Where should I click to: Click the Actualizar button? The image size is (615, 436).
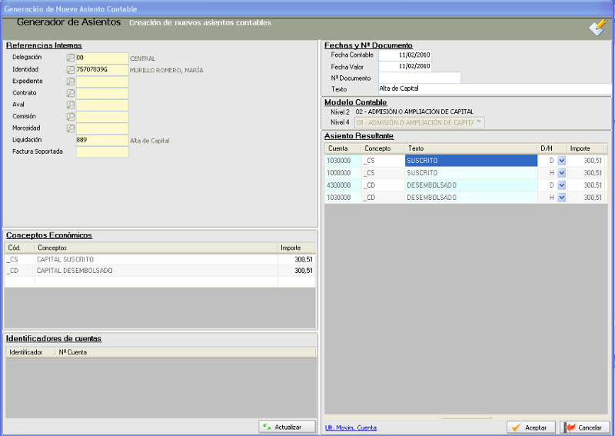click(x=287, y=427)
